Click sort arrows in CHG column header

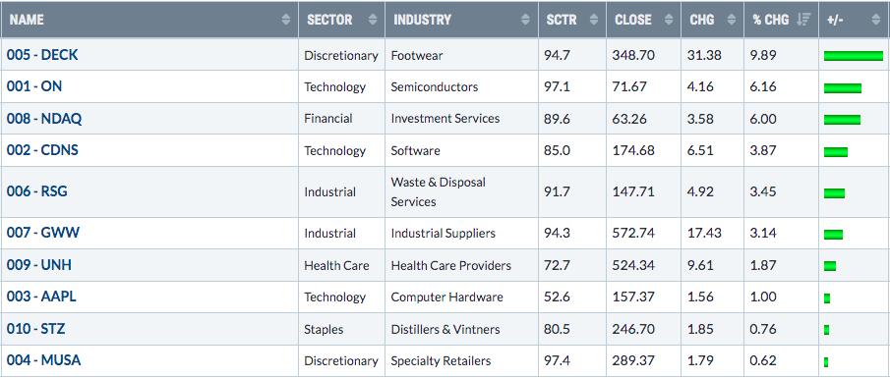coord(732,20)
